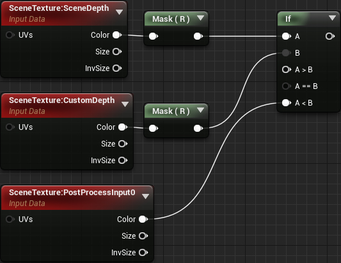
Task: Click the If node's result output pin
Action: coord(330,36)
